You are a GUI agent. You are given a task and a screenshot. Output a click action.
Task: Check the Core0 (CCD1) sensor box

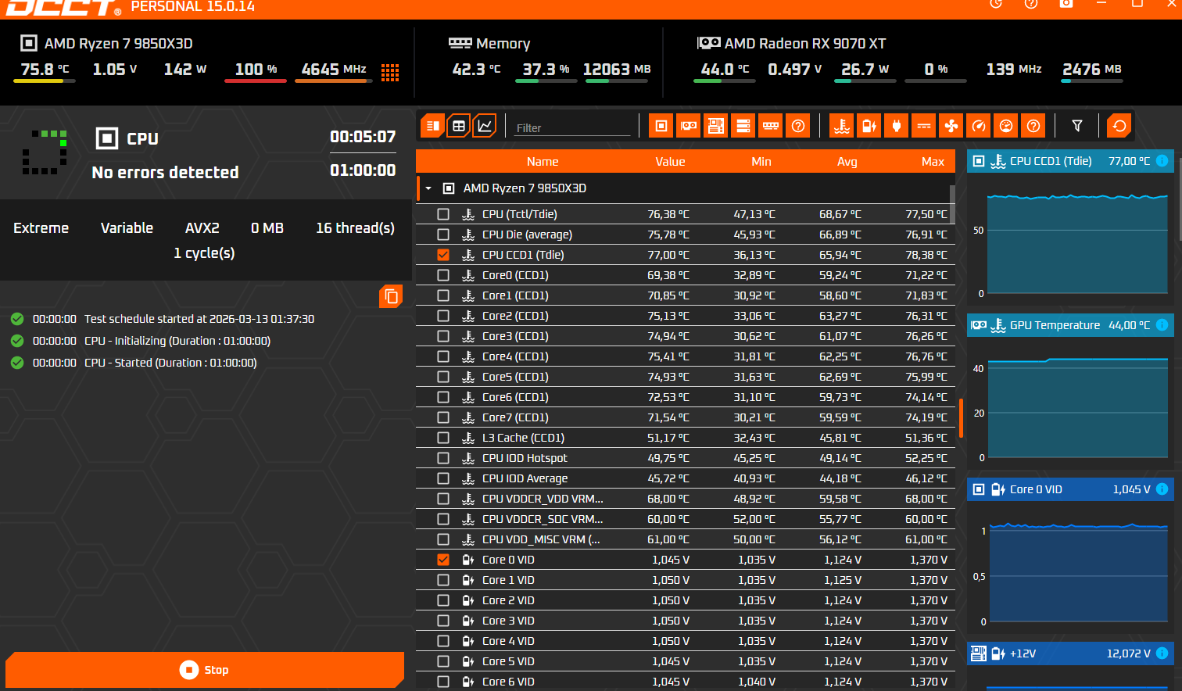point(443,275)
